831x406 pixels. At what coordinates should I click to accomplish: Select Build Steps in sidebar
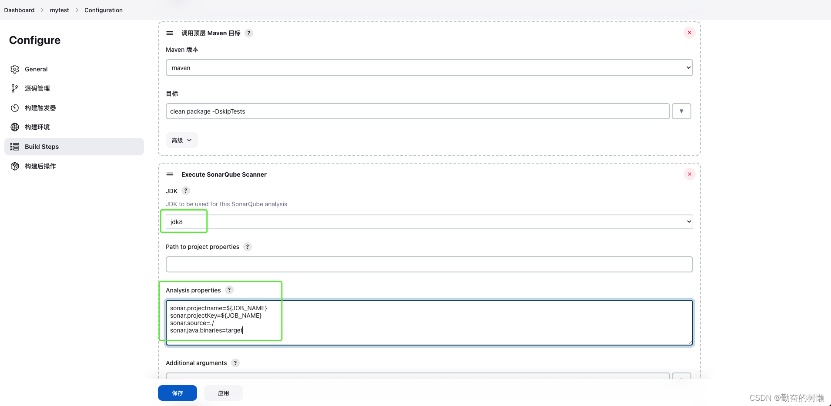(x=74, y=147)
